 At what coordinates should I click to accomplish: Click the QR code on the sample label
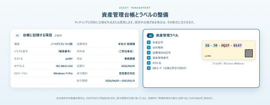[x=249, y=53]
